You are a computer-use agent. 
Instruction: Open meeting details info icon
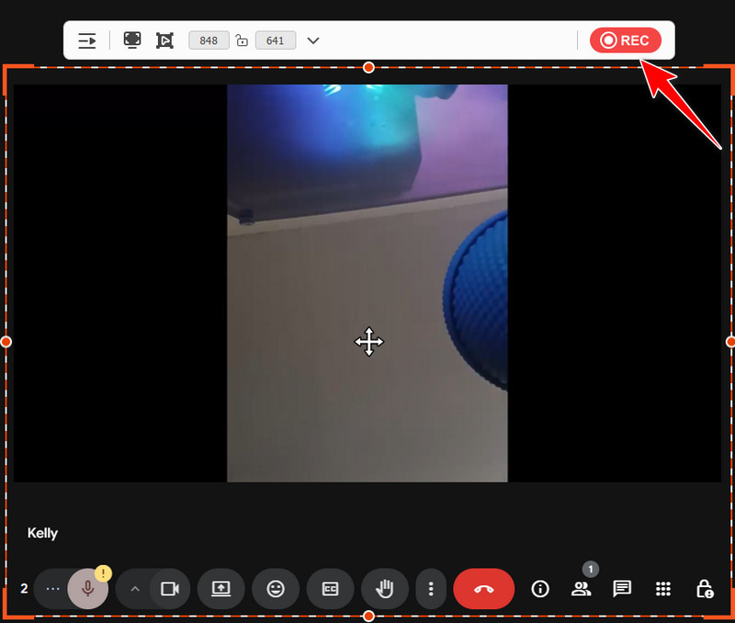click(x=540, y=589)
